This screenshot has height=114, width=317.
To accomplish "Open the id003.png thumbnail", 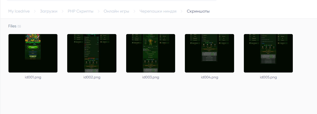I will [151, 53].
